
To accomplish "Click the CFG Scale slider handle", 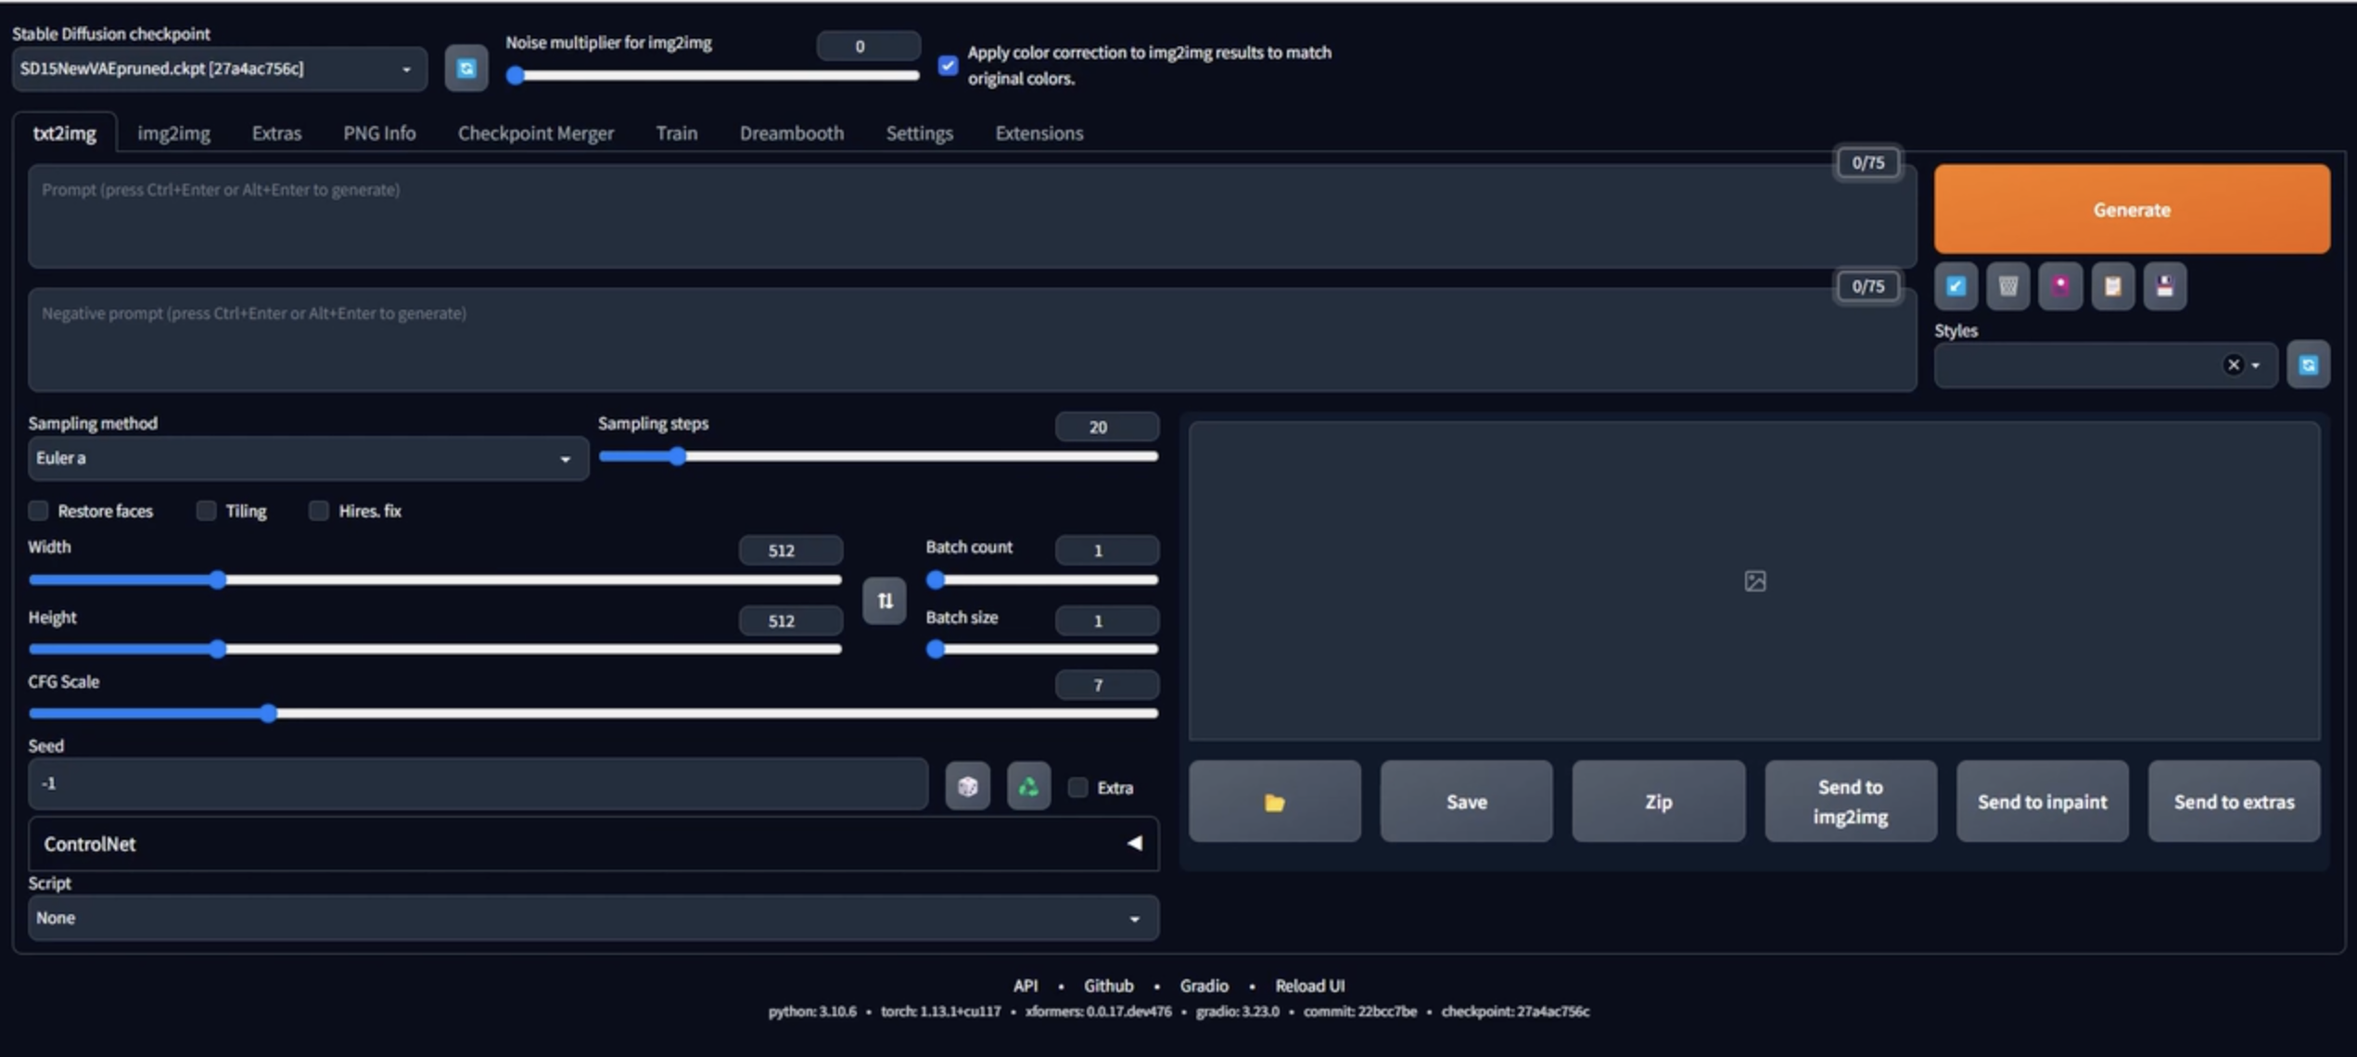I will point(268,713).
